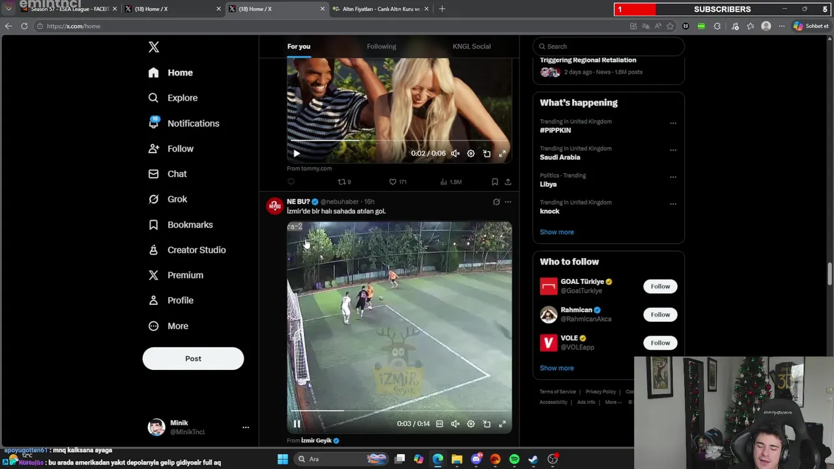The width and height of the screenshot is (834, 469).
Task: Follow Rahmican
Action: pyautogui.click(x=660, y=315)
